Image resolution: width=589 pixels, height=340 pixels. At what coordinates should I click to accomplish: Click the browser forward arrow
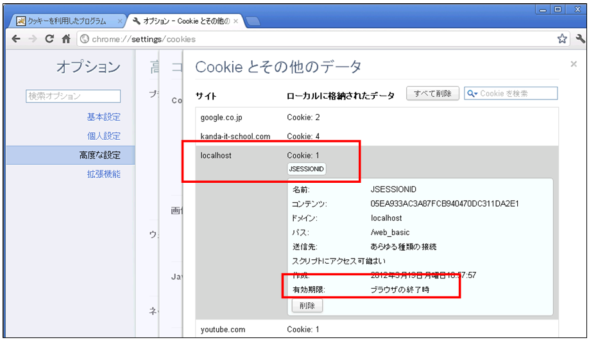coord(32,39)
